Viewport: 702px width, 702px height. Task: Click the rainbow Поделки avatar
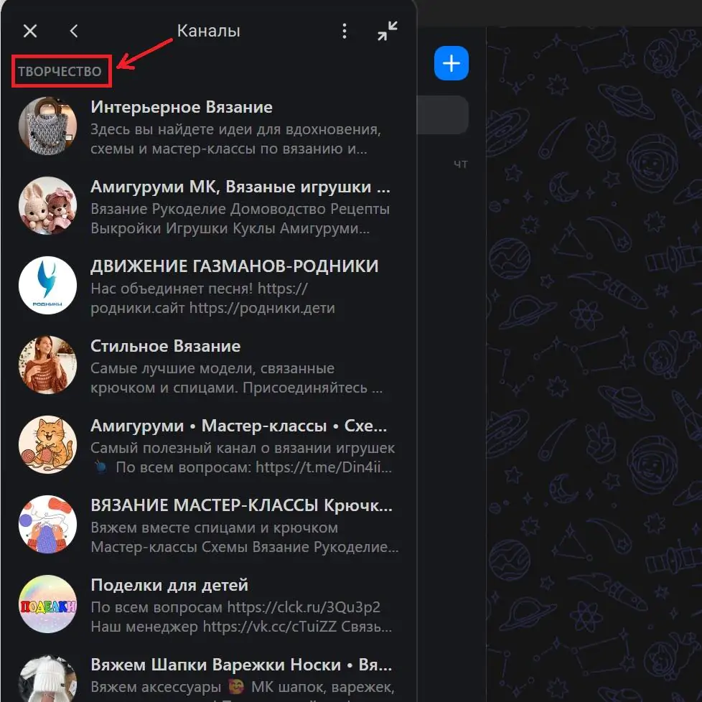[x=47, y=604]
